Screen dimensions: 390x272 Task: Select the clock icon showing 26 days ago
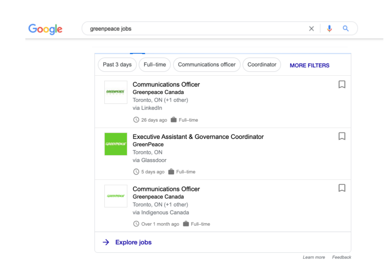(136, 120)
